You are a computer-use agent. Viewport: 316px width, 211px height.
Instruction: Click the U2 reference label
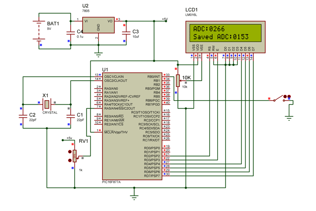coord(85,6)
